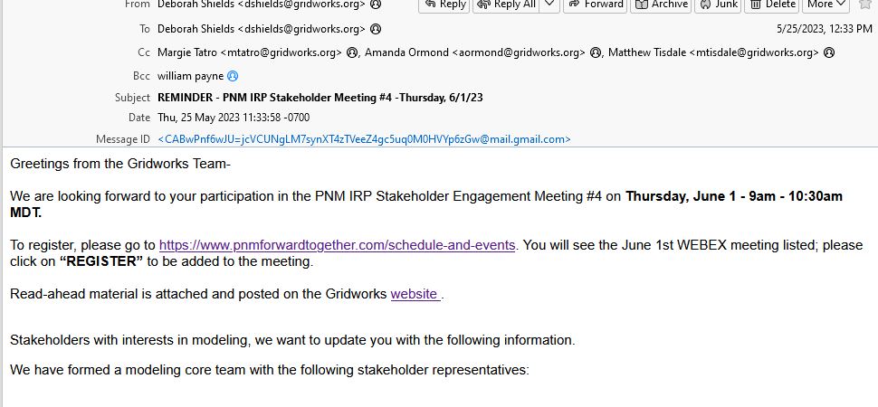Image resolution: width=878 pixels, height=407 pixels.
Task: Open contact icon beside recipient Deborah Shields
Action: coord(376,29)
